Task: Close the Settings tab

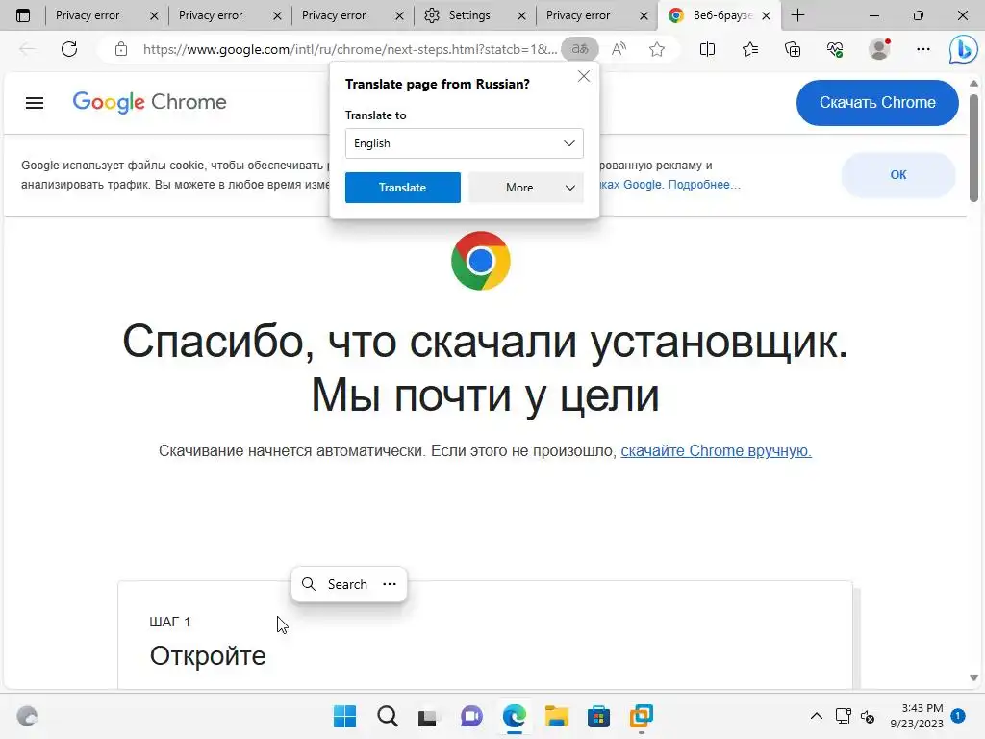Action: [x=521, y=15]
